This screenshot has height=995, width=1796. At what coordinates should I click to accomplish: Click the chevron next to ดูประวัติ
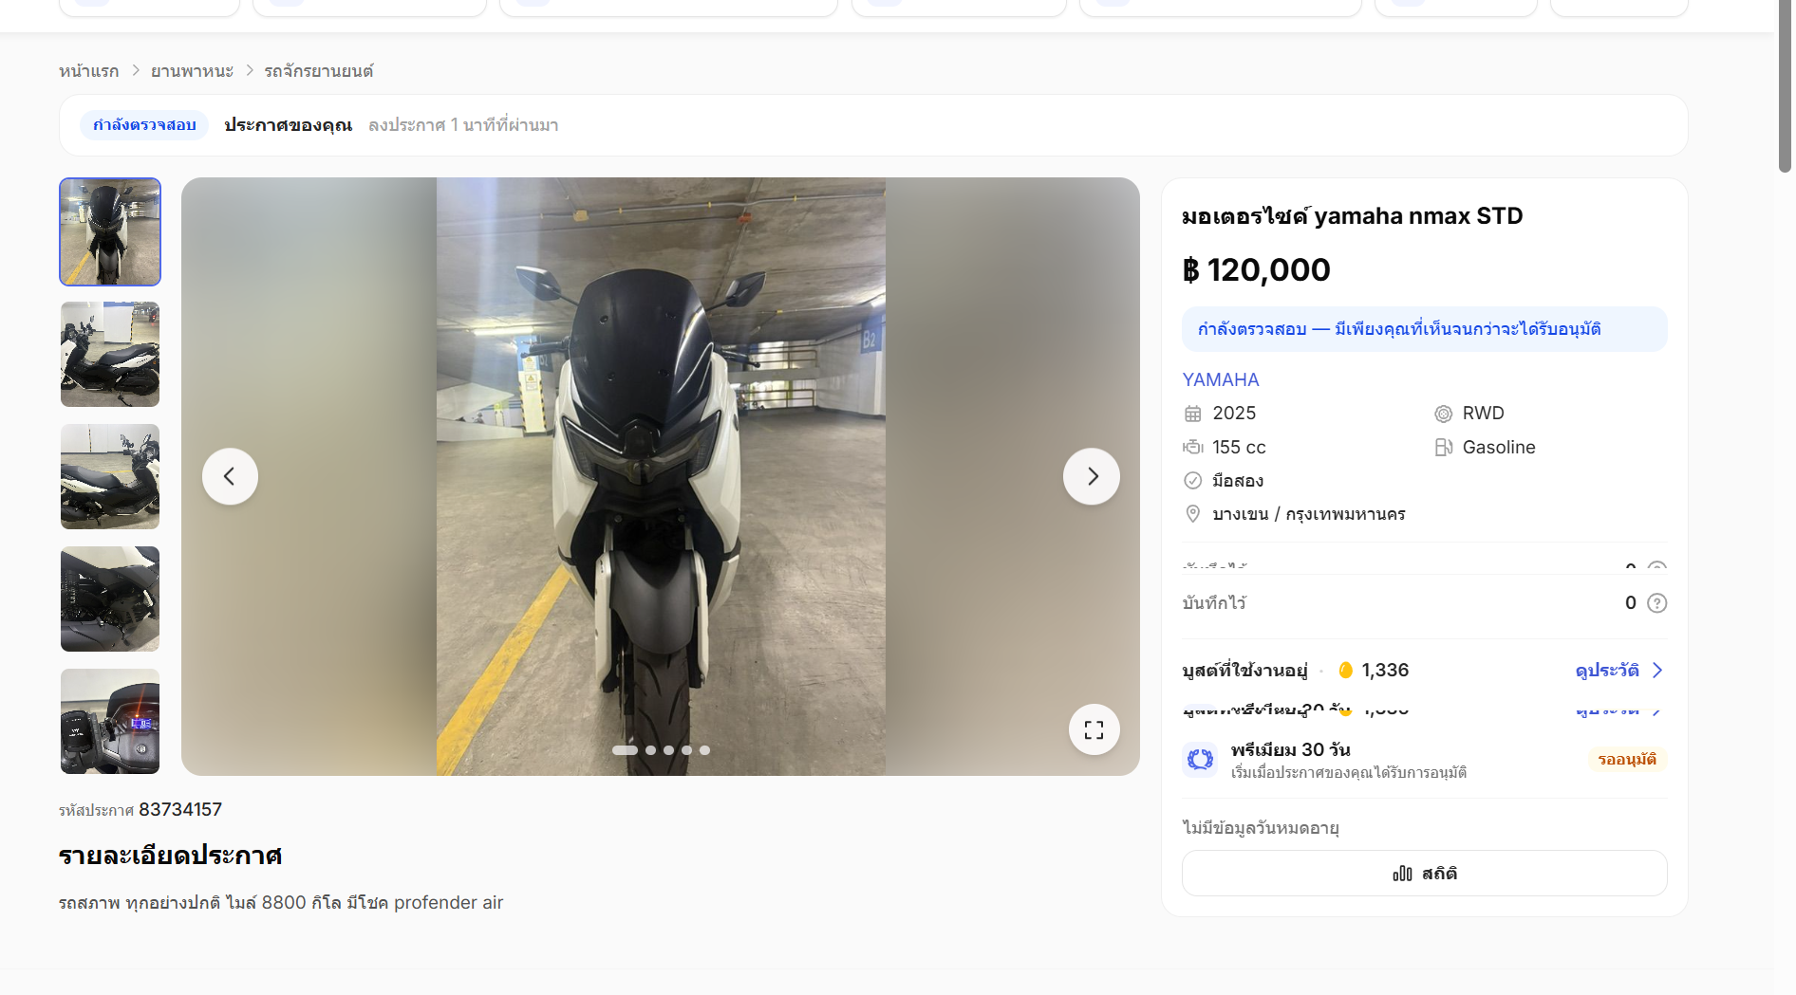(x=1657, y=671)
